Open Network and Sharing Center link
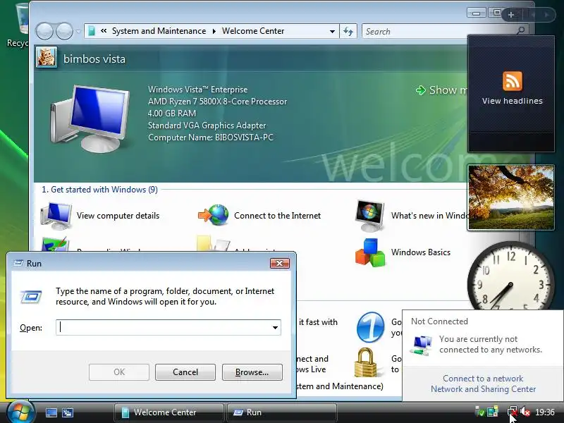The height and width of the screenshot is (423, 564). point(483,389)
